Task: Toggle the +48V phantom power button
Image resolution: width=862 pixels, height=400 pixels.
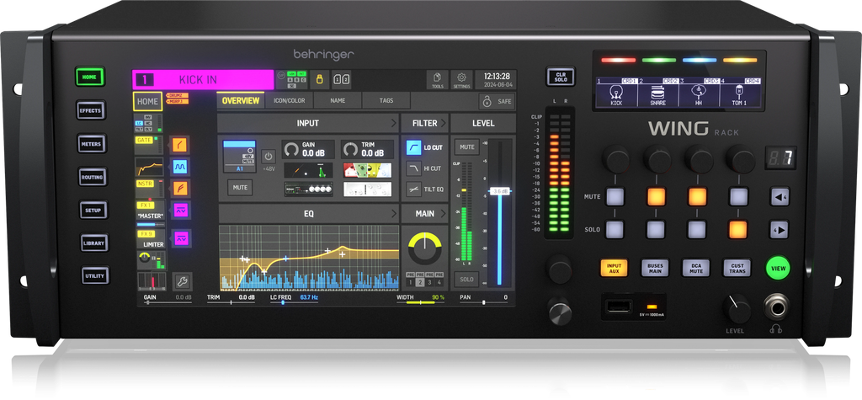Action: pyautogui.click(x=268, y=157)
